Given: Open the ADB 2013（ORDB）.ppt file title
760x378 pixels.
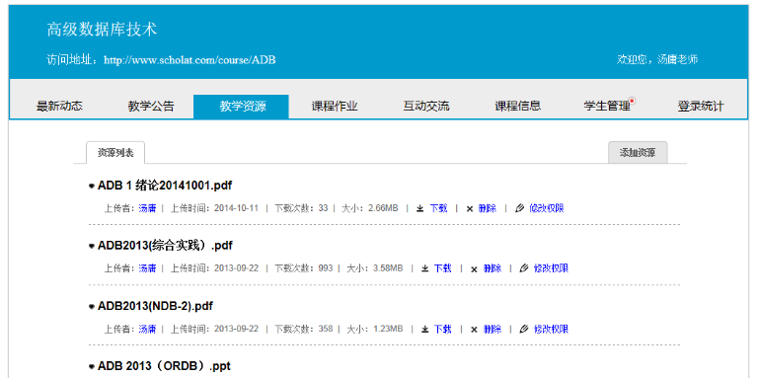Looking at the screenshot, I should (x=164, y=366).
